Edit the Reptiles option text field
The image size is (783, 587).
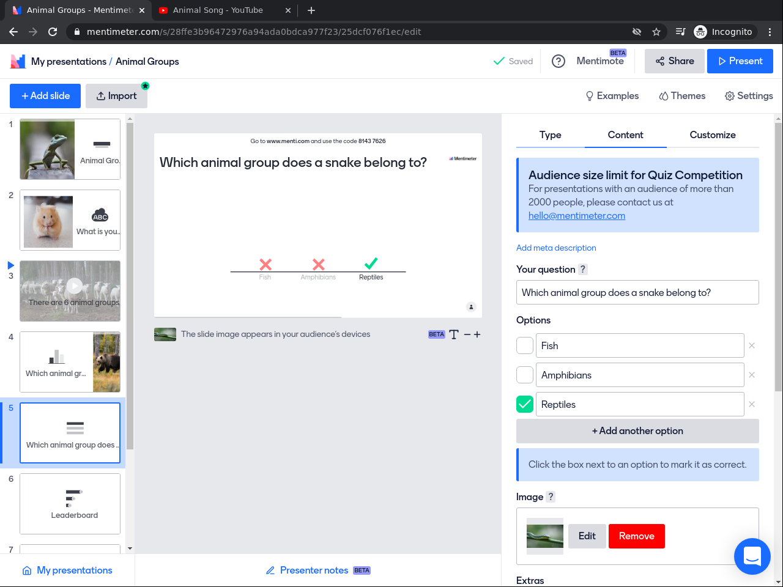point(640,404)
